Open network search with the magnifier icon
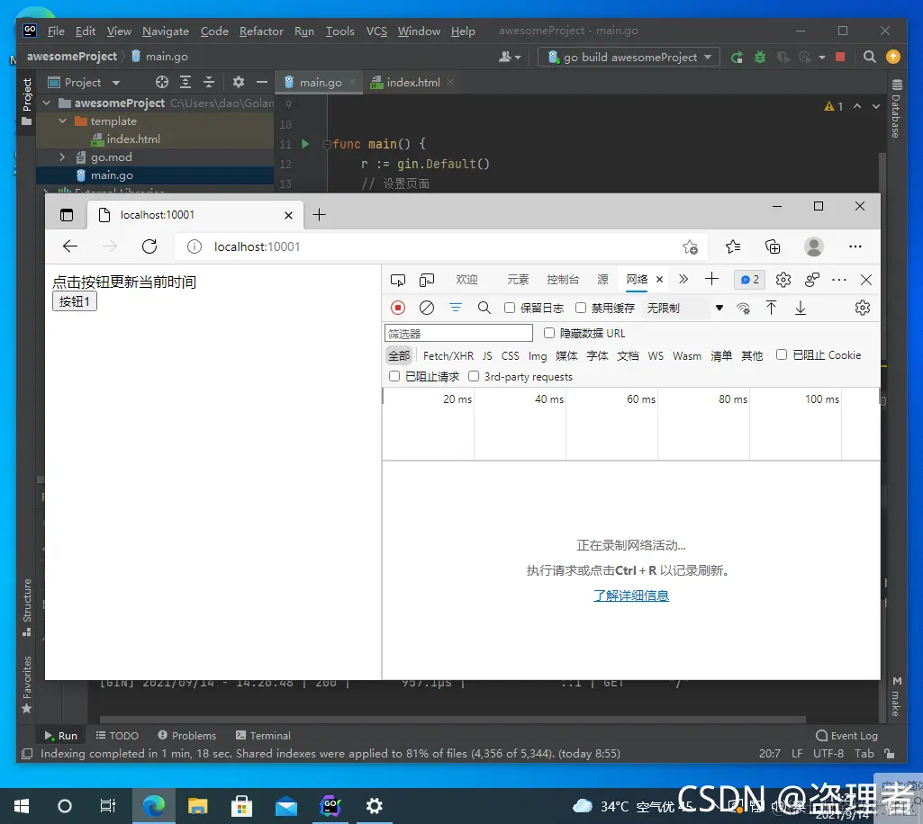The height and width of the screenshot is (824, 923). 484,308
